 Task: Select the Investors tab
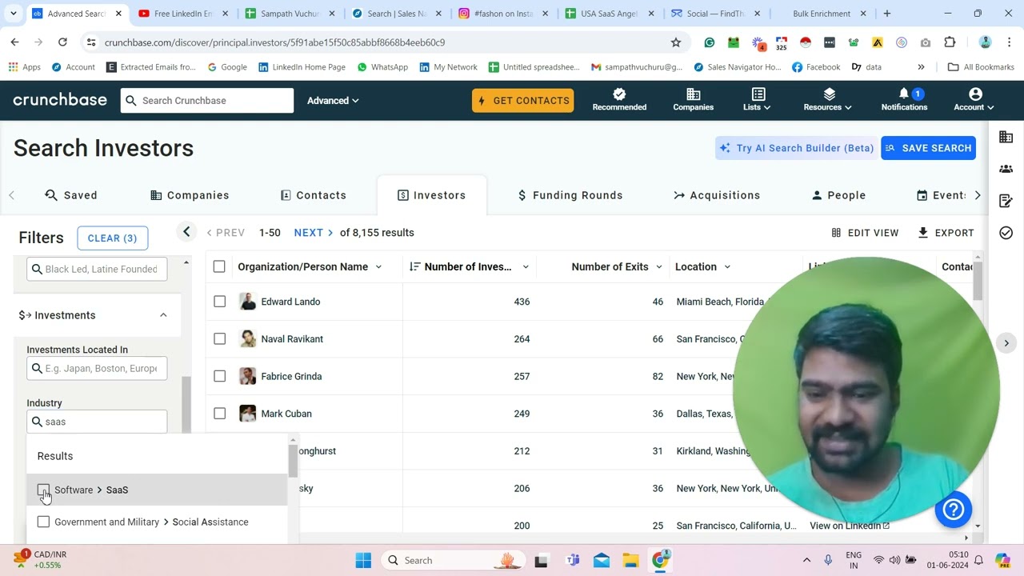(432, 195)
